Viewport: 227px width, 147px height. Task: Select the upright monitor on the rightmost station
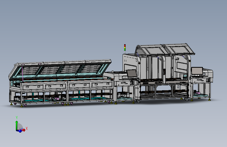point(197,71)
